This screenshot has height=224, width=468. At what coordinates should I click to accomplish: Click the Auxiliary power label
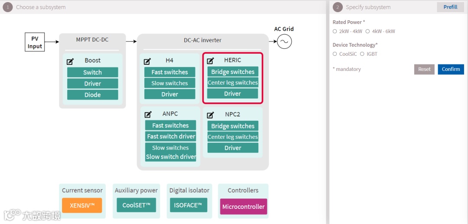point(136,190)
